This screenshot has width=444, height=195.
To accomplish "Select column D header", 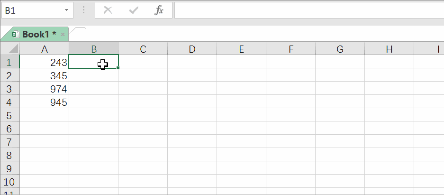I will [x=192, y=48].
